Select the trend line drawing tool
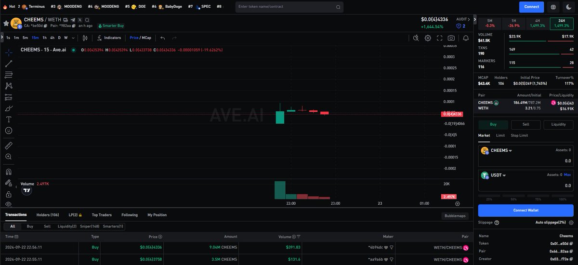 coord(9,64)
